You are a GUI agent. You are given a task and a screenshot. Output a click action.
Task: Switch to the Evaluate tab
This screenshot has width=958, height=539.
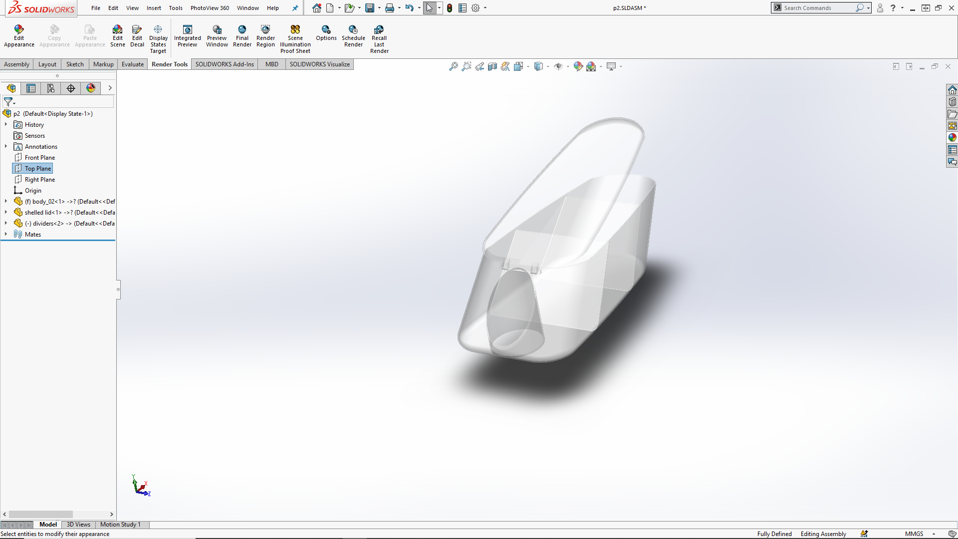coord(132,64)
